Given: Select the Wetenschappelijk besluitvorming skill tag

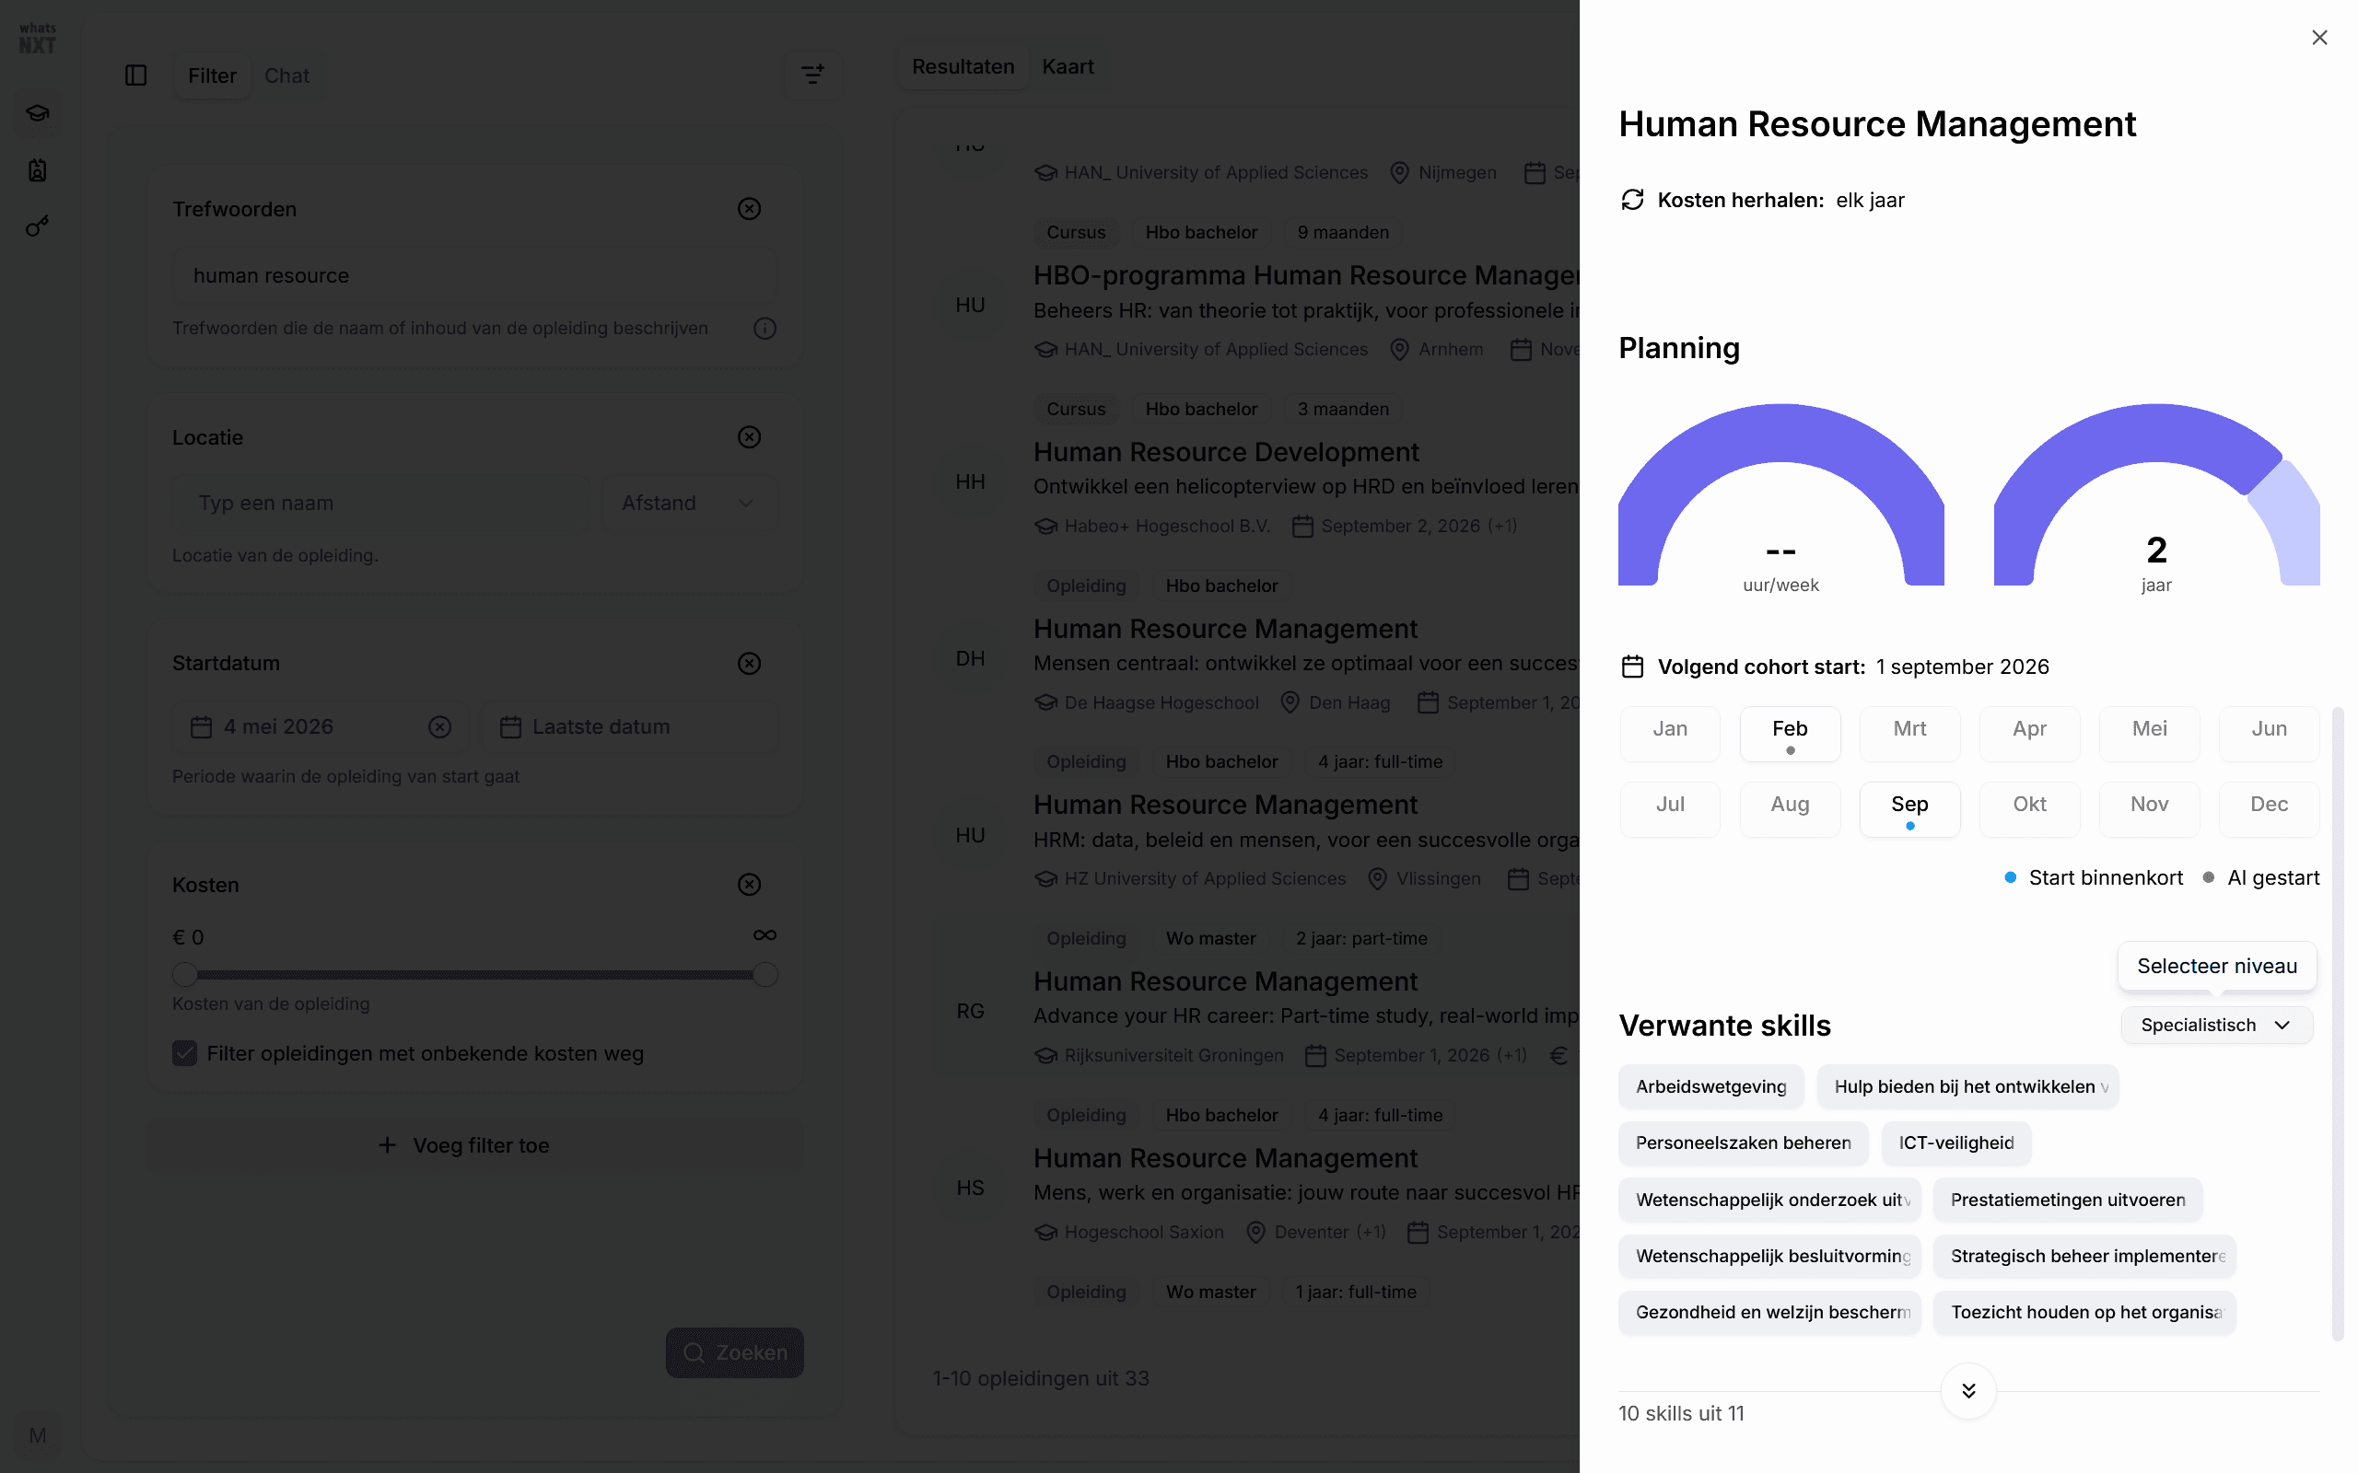Looking at the screenshot, I should (x=1769, y=1256).
